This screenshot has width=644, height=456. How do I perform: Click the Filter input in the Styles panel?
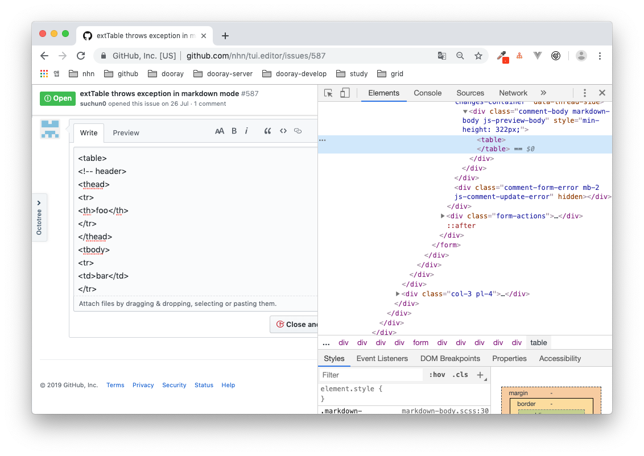(370, 375)
